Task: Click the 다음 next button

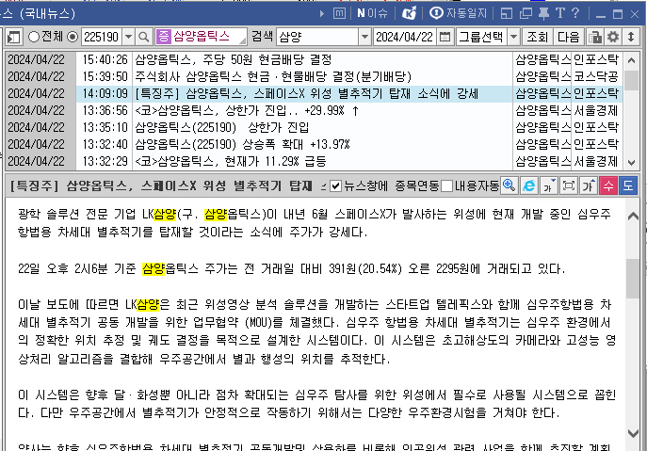Action: (x=569, y=37)
